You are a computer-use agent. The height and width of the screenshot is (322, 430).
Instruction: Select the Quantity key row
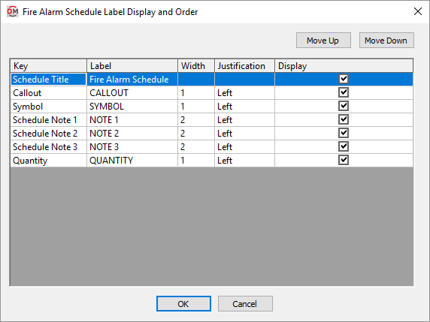(x=49, y=161)
